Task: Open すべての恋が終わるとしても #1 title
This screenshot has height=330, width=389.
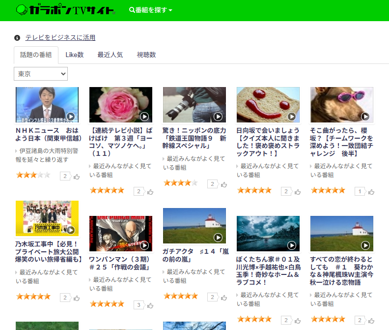Action: (x=341, y=271)
